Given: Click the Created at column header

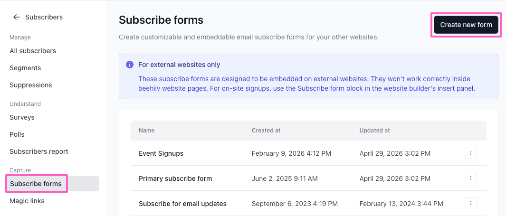Looking at the screenshot, I should tap(266, 131).
